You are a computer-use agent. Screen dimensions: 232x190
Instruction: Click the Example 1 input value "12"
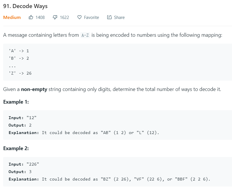point(32,118)
